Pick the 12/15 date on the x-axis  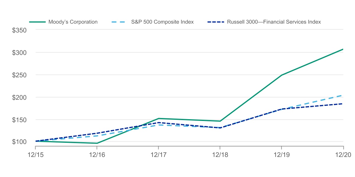coord(35,155)
